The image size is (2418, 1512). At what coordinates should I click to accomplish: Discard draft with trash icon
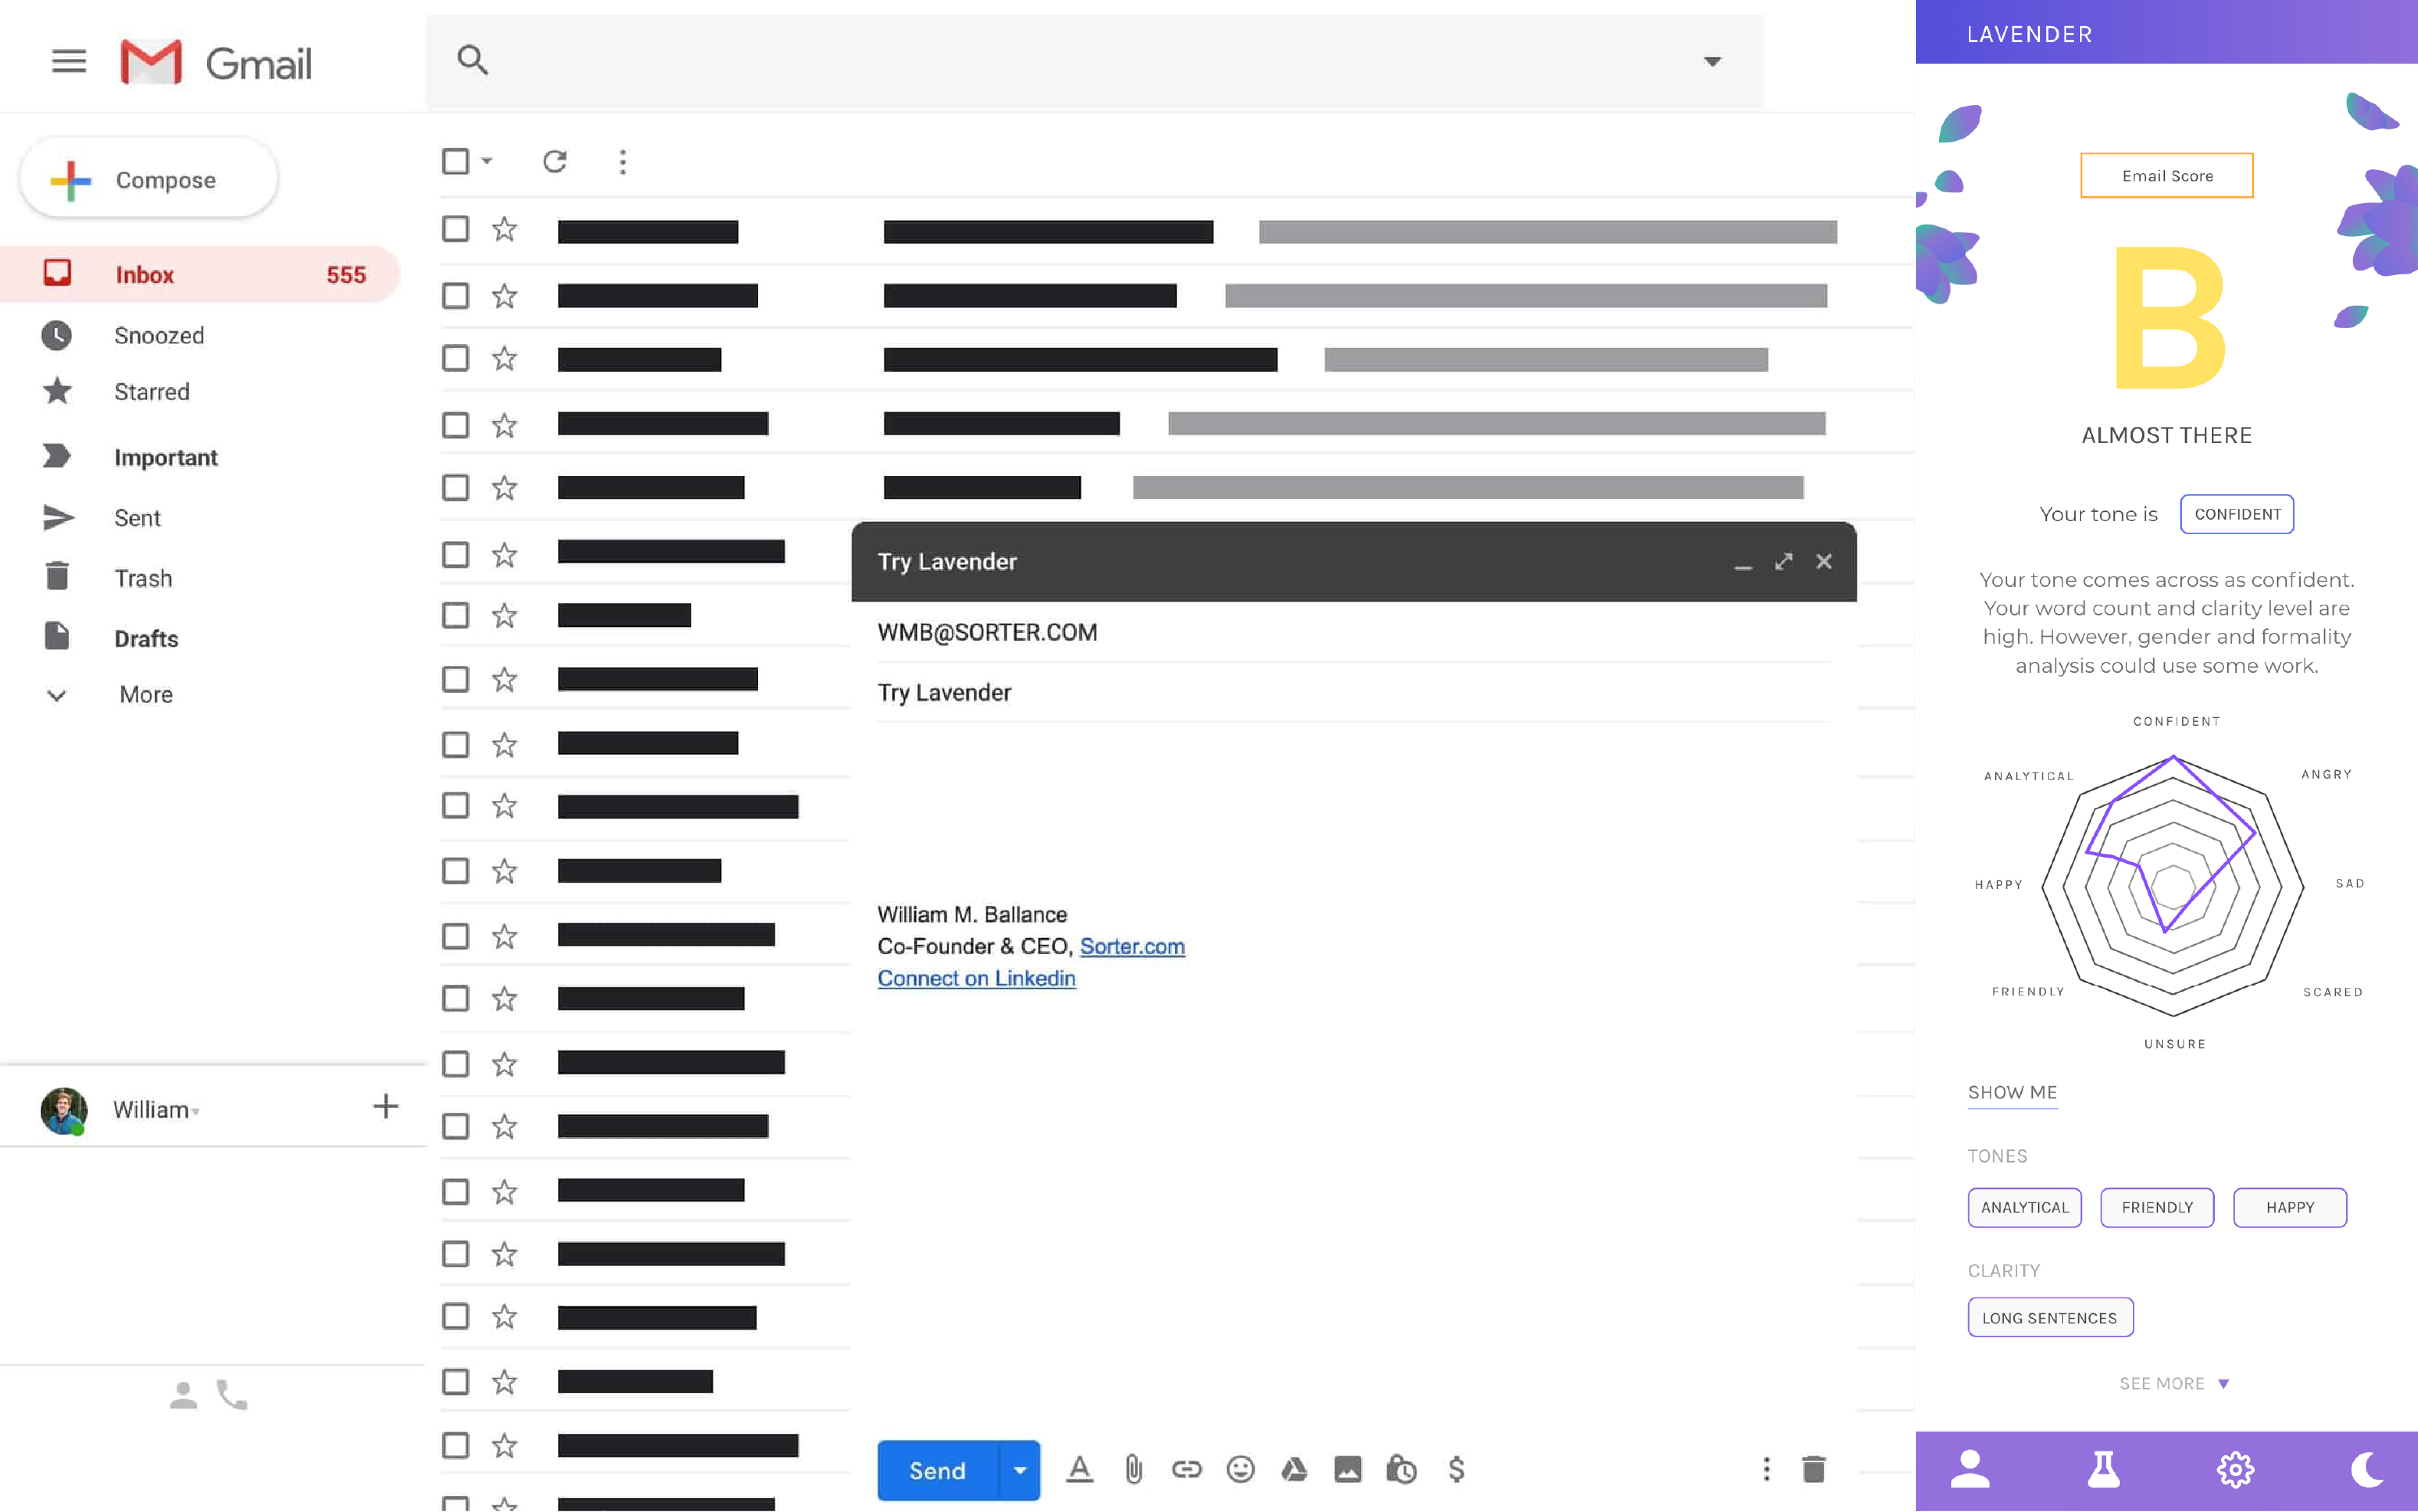click(x=1813, y=1469)
